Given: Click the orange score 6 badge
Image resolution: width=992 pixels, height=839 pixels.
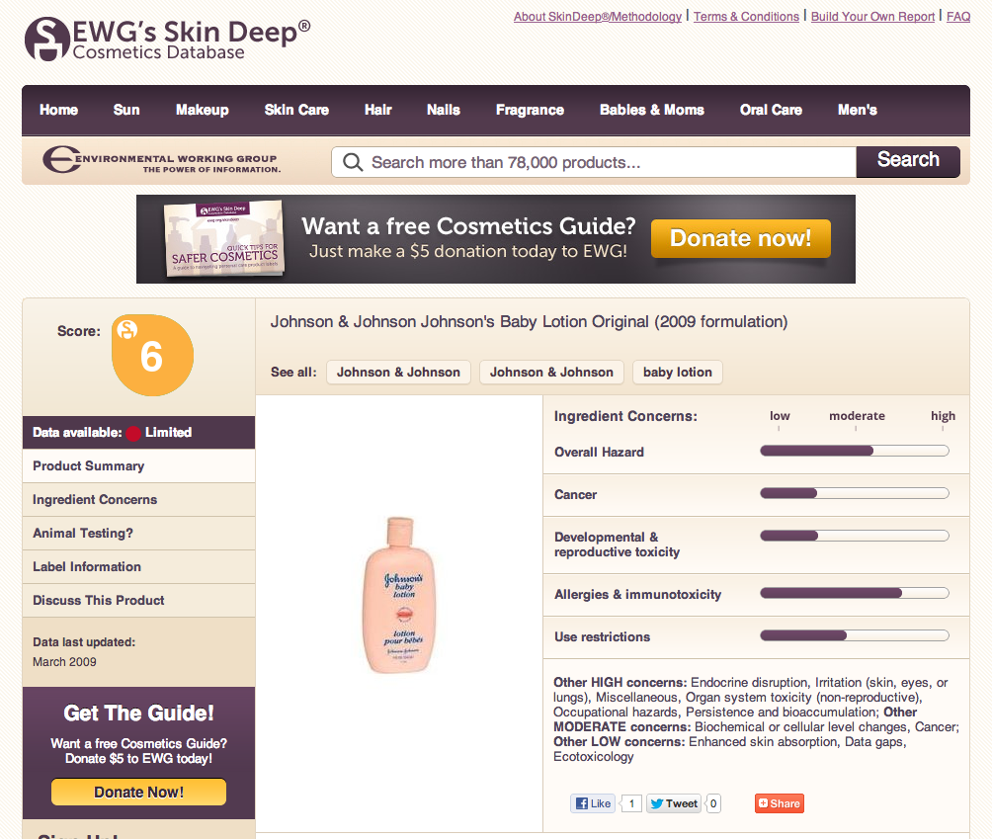Looking at the screenshot, I should pos(152,355).
